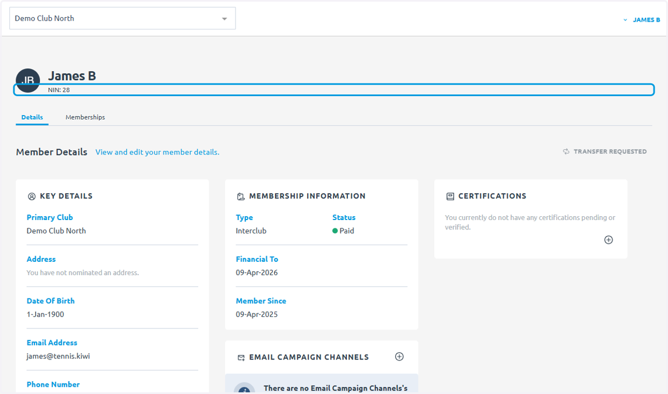Click the James B name heading
Screen dimensions: 668x394
click(72, 76)
